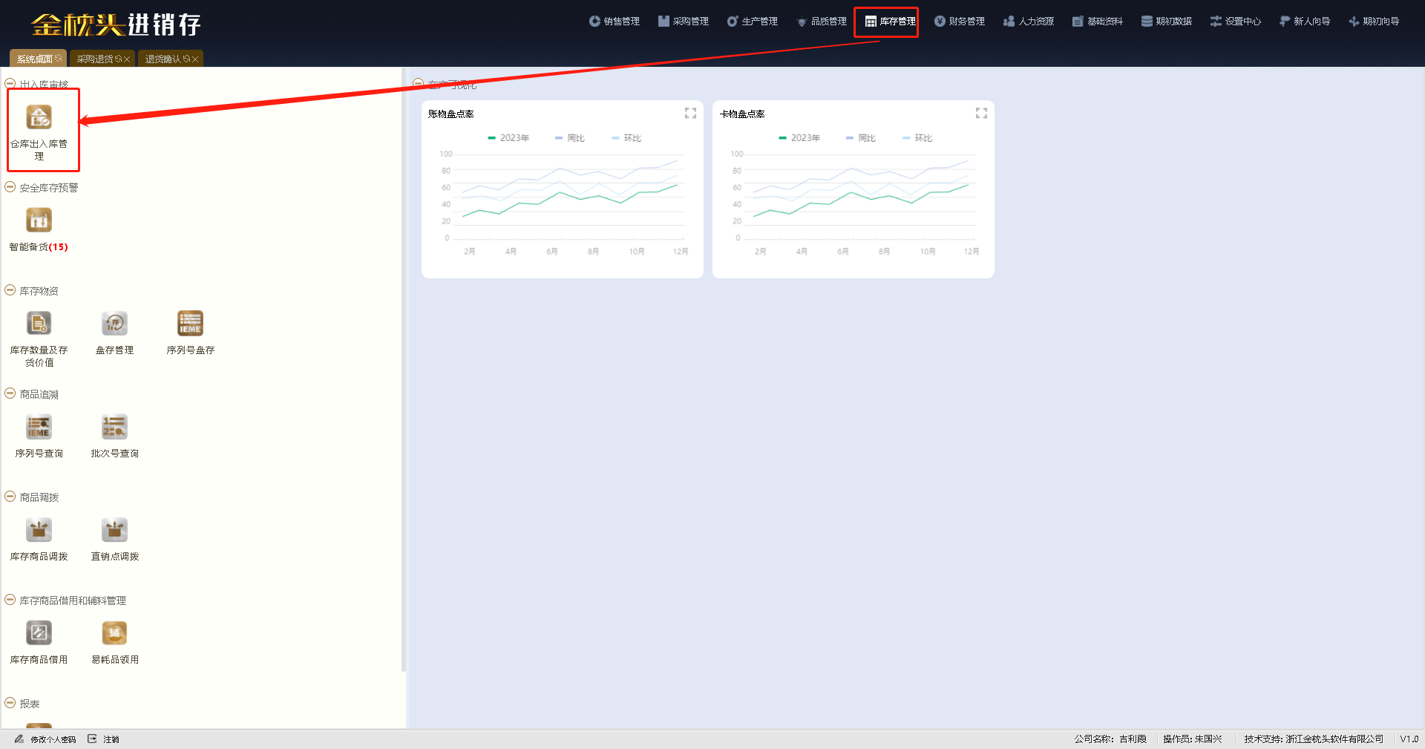Collapse the 商品调拨 section

[10, 497]
